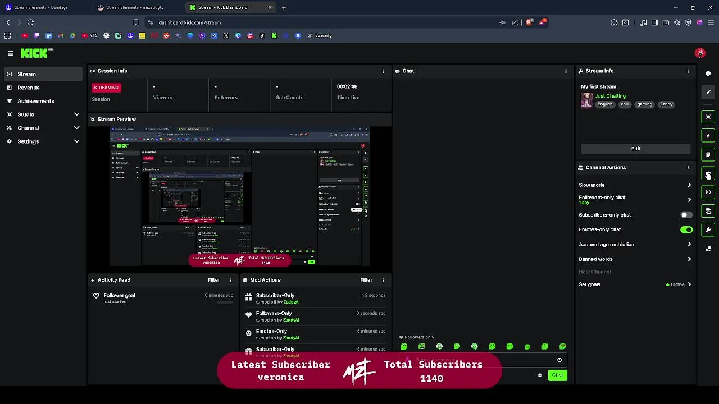Open the Kick bookmark in bookmarks bar

point(274,35)
